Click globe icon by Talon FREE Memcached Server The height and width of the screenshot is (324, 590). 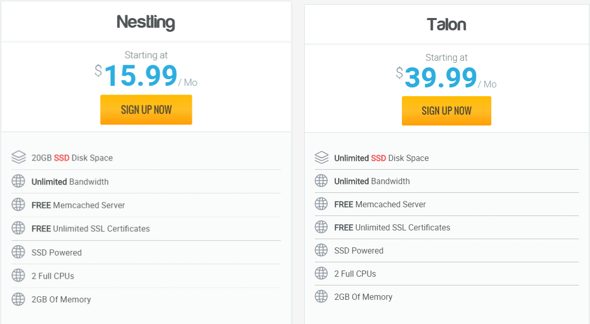click(x=321, y=204)
